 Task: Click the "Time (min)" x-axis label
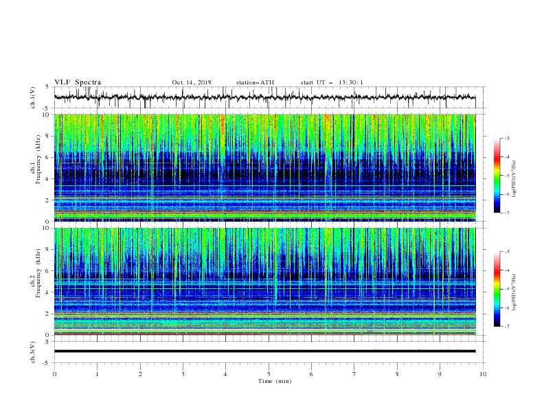point(275,381)
